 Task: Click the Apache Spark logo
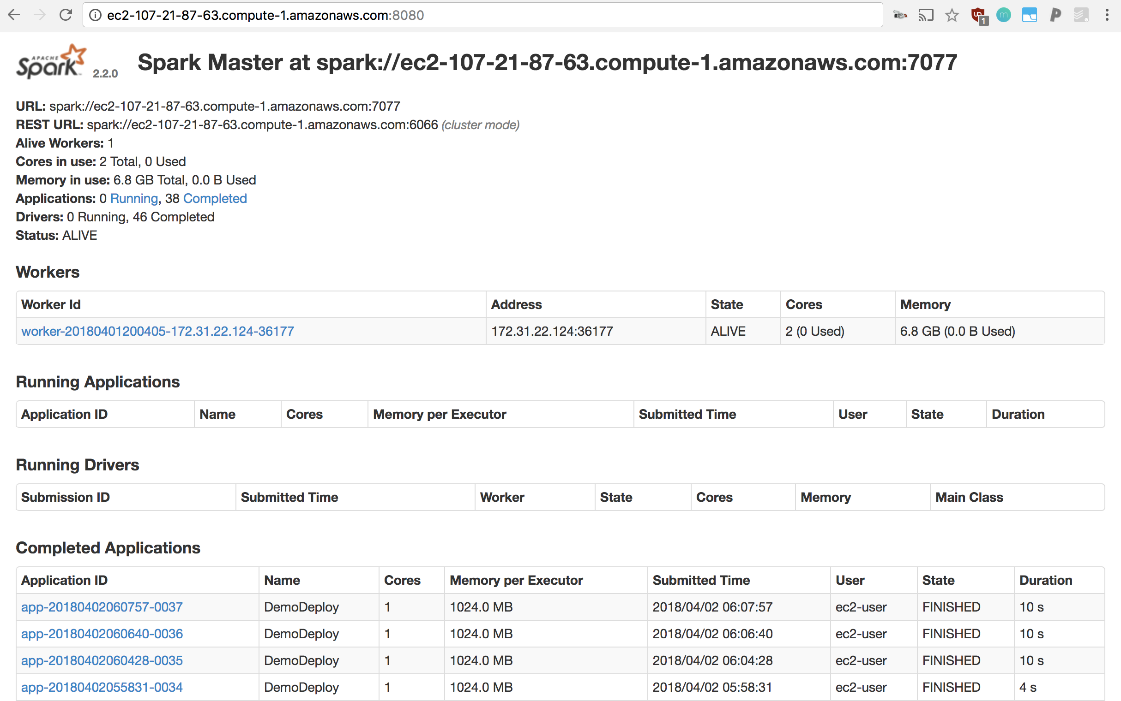click(52, 62)
